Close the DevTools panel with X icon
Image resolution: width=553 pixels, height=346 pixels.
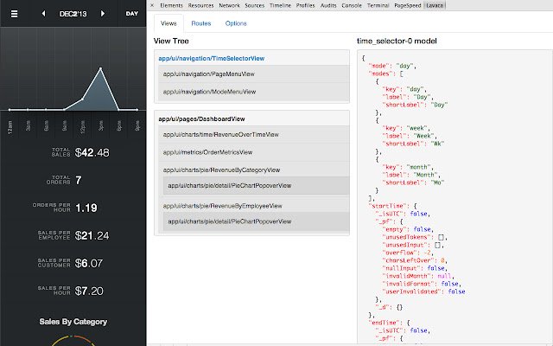pyautogui.click(x=152, y=5)
